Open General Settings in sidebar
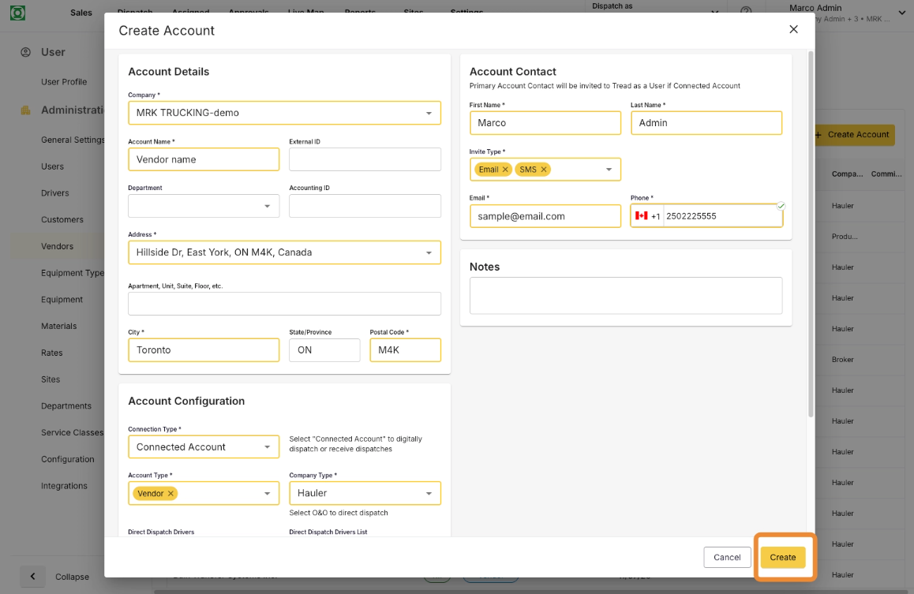The image size is (914, 594). click(x=73, y=140)
